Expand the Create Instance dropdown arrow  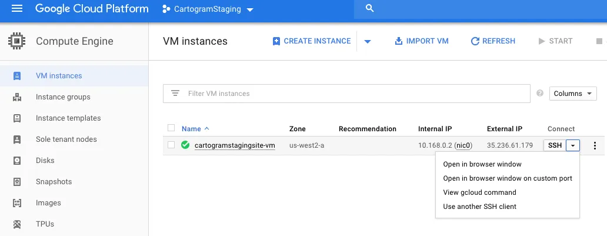(x=368, y=41)
